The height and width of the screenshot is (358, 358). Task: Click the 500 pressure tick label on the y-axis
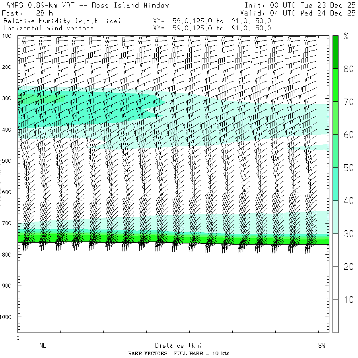tap(8, 161)
